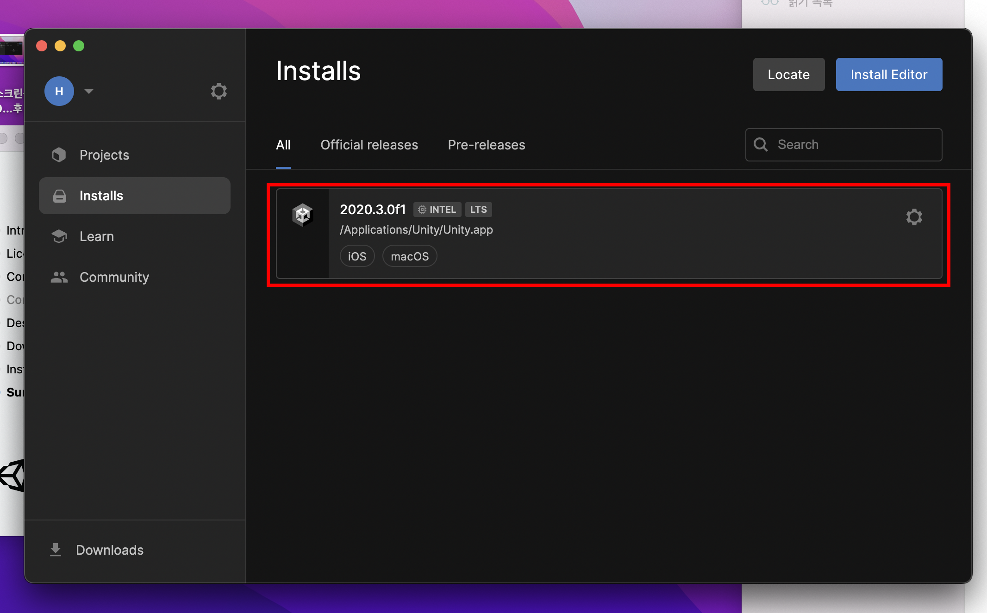
Task: Click the iOS module tag
Action: [357, 256]
